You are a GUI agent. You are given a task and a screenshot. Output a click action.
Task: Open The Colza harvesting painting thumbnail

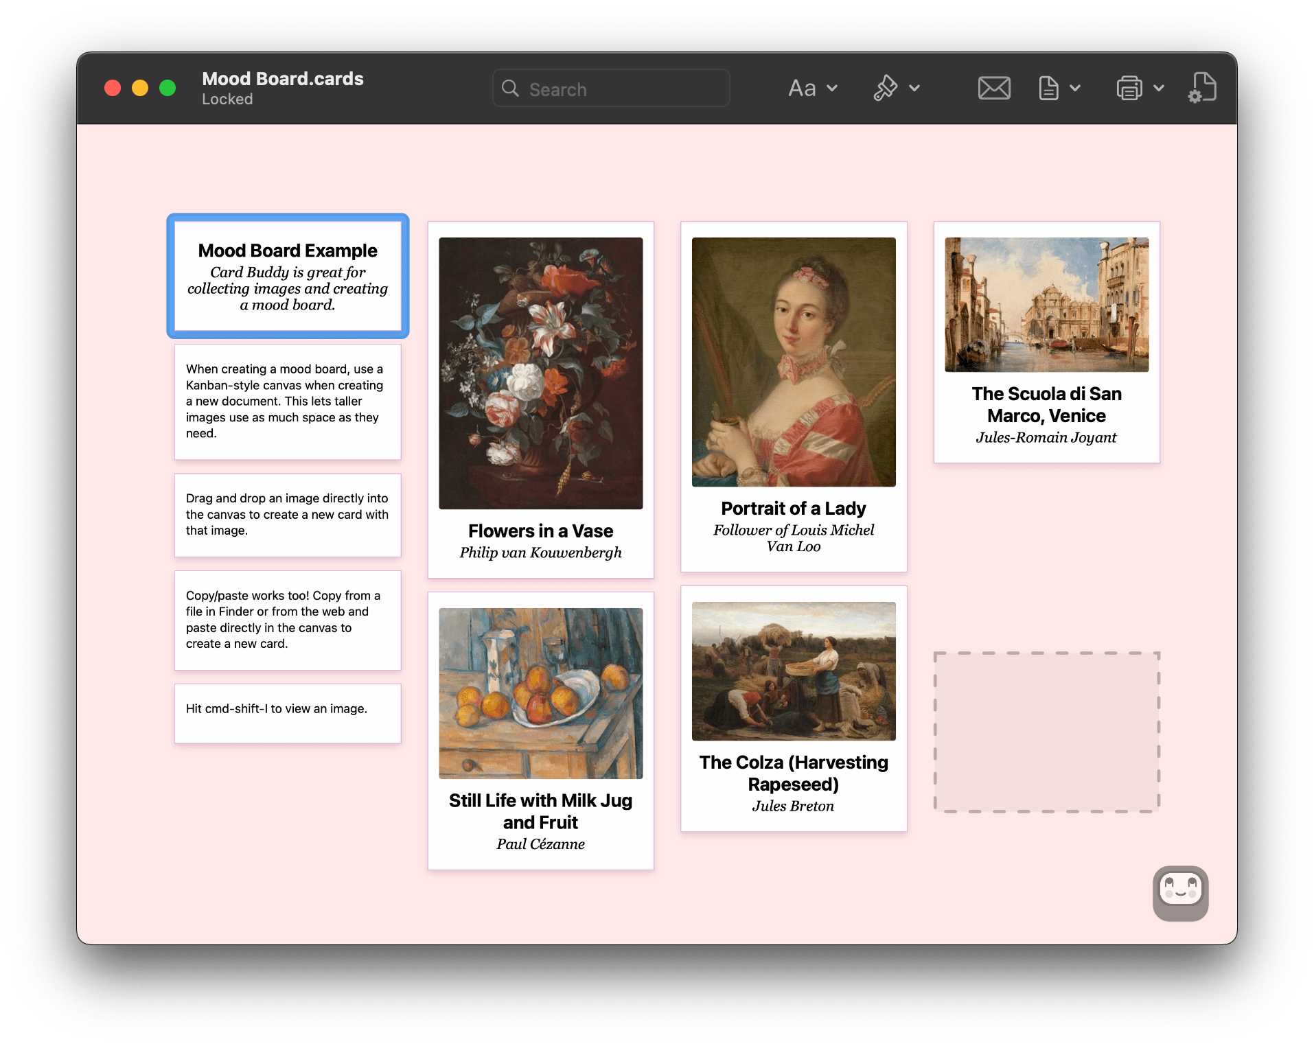click(794, 671)
